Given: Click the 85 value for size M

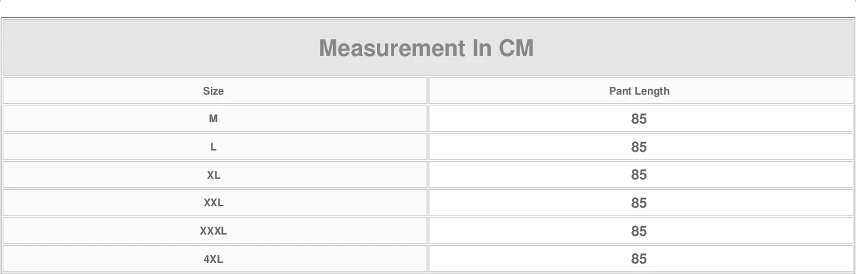Looking at the screenshot, I should point(639,119).
